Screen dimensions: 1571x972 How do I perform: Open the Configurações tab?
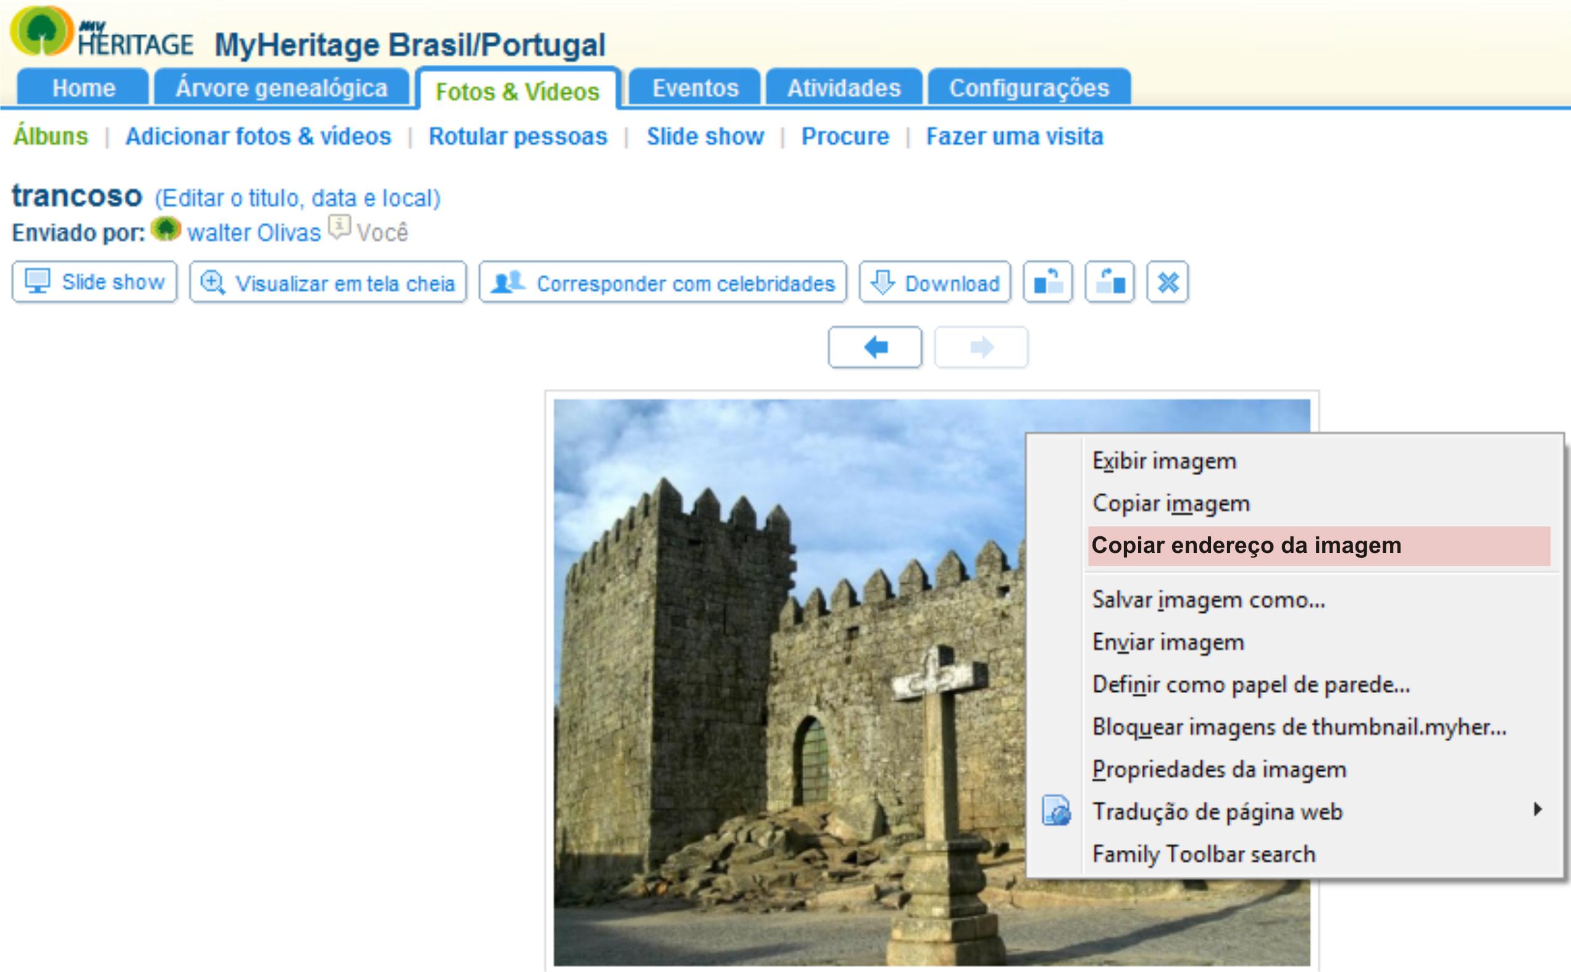coord(1029,88)
